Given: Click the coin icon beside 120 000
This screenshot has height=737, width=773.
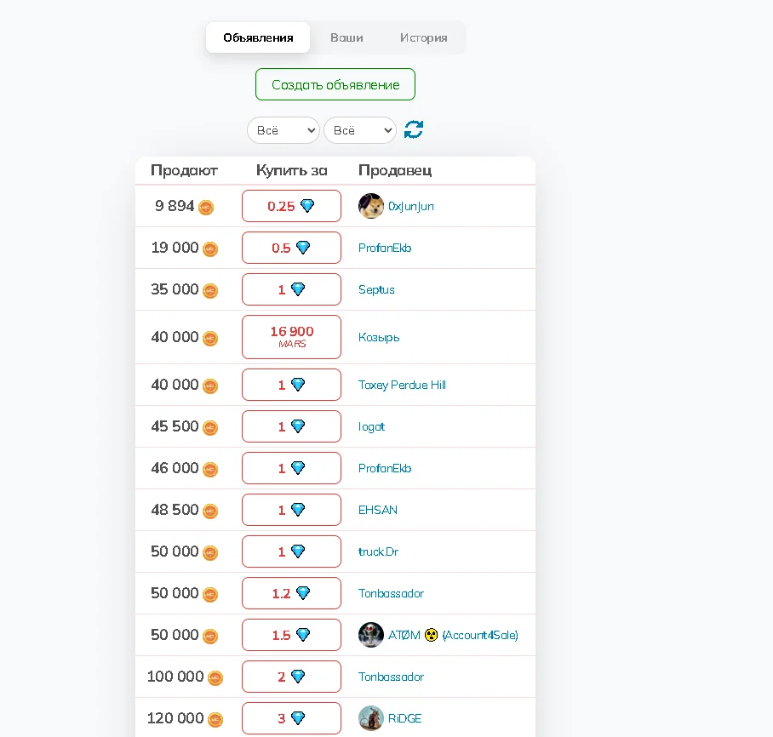Looking at the screenshot, I should point(215,720).
